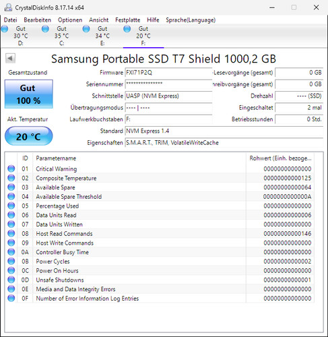Click the status orb for Available Spare Threshold
This screenshot has width=328, height=337.
tap(11, 197)
